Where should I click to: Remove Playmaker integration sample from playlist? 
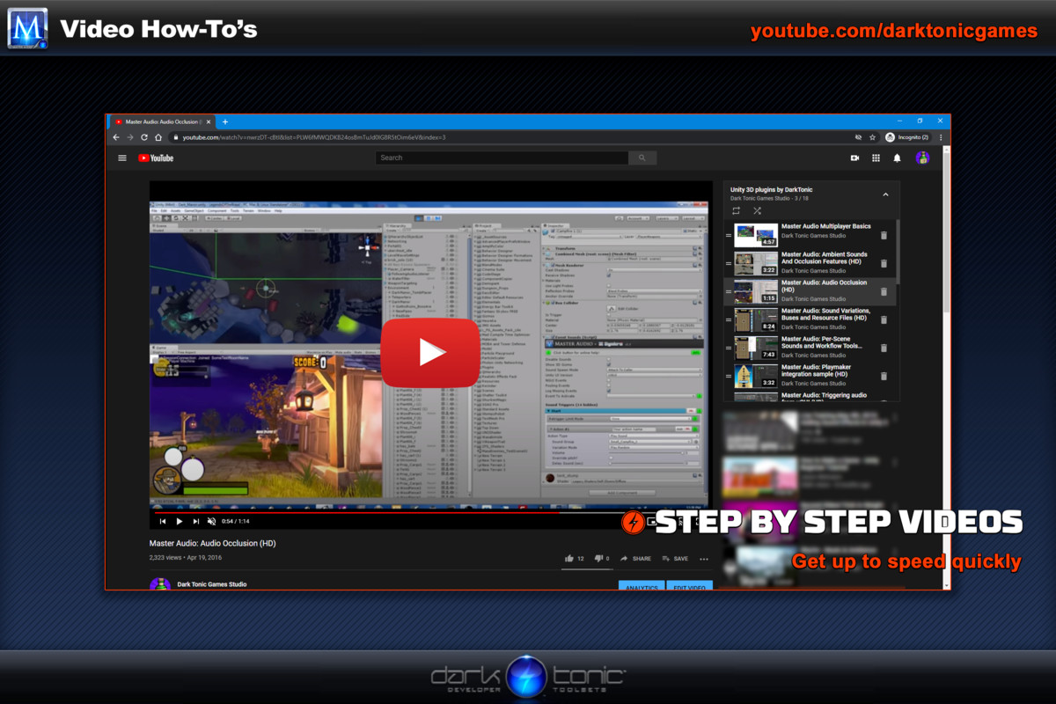click(x=884, y=377)
